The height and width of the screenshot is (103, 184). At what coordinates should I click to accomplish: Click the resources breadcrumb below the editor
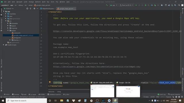tap(51, 92)
